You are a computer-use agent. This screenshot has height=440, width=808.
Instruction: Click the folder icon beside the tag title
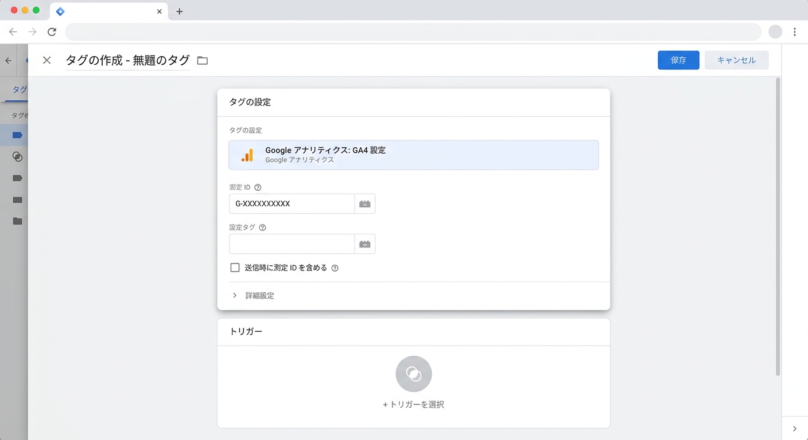click(203, 60)
